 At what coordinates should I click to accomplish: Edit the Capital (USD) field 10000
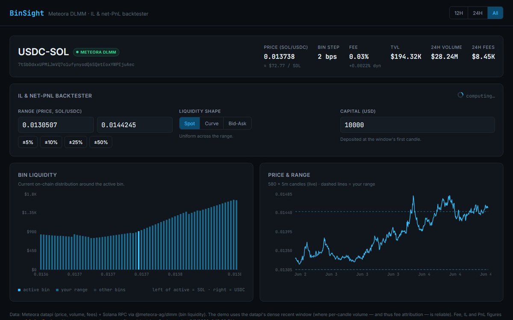417,125
